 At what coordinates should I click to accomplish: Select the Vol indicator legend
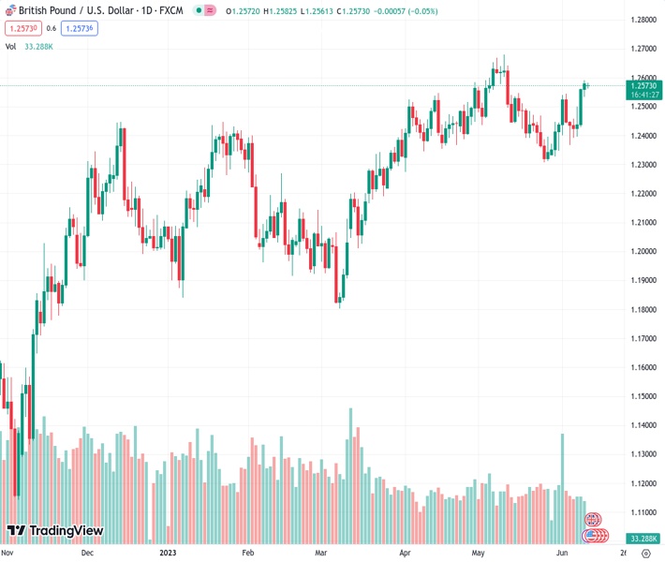pos(12,46)
